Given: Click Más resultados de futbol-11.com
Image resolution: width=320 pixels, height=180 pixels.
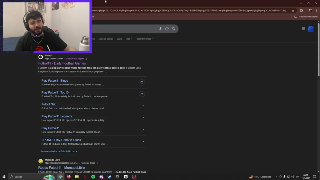Looking at the screenshot, I should point(59,151).
